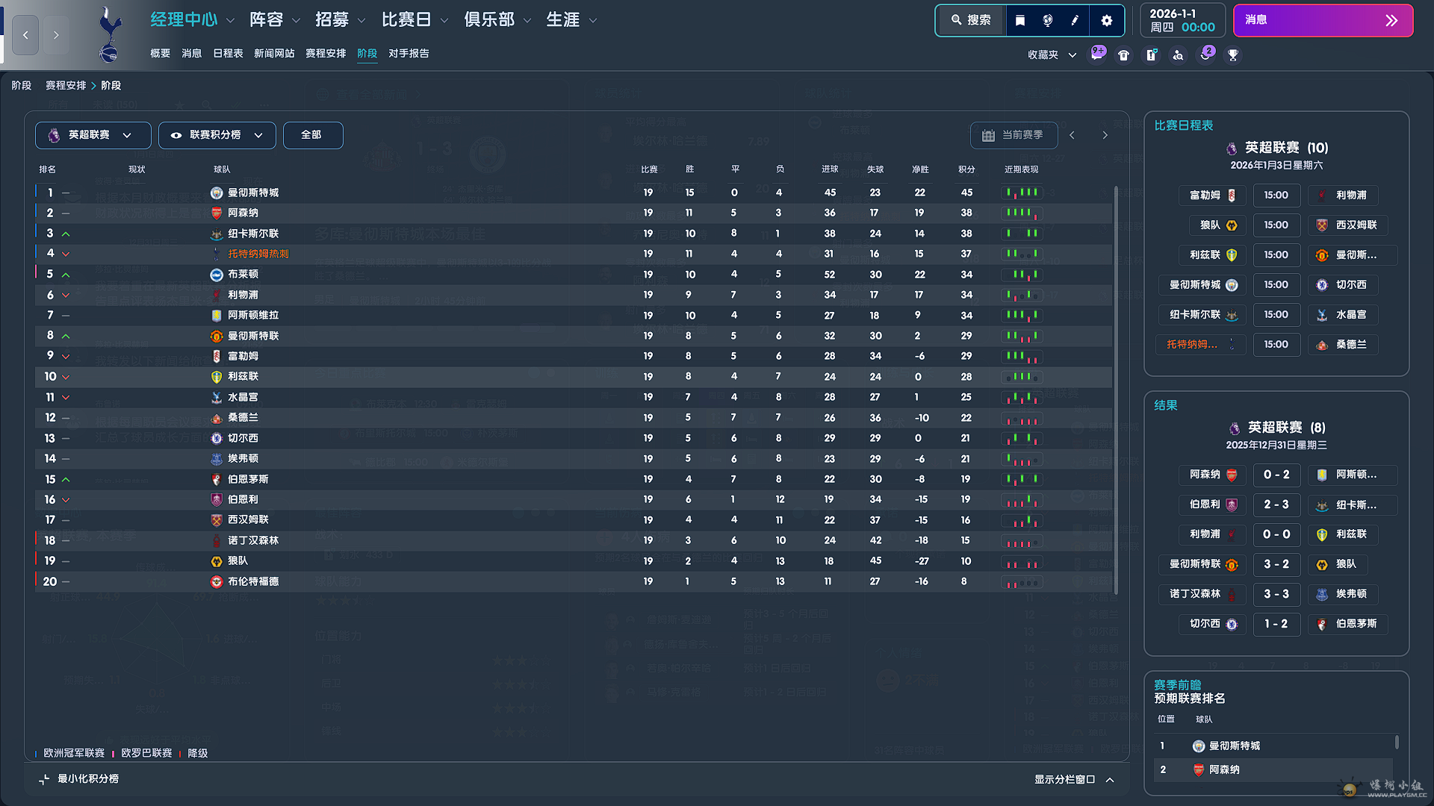The height and width of the screenshot is (806, 1434).
Task: Select the 阶段 tab
Action: pyautogui.click(x=367, y=54)
